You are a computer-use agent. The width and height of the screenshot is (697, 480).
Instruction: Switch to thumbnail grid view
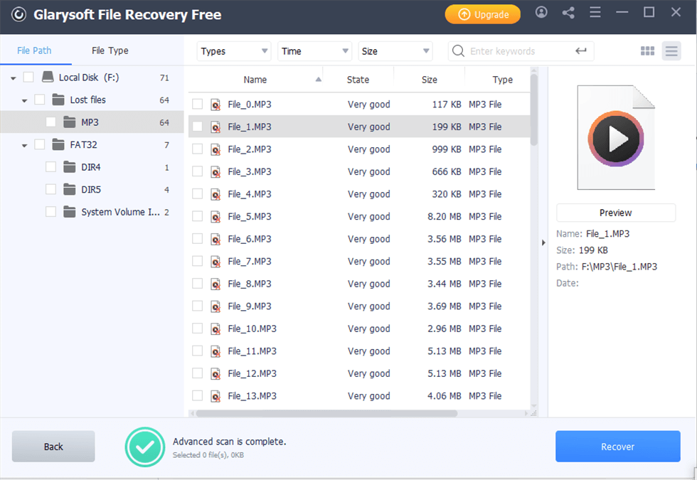[647, 50]
